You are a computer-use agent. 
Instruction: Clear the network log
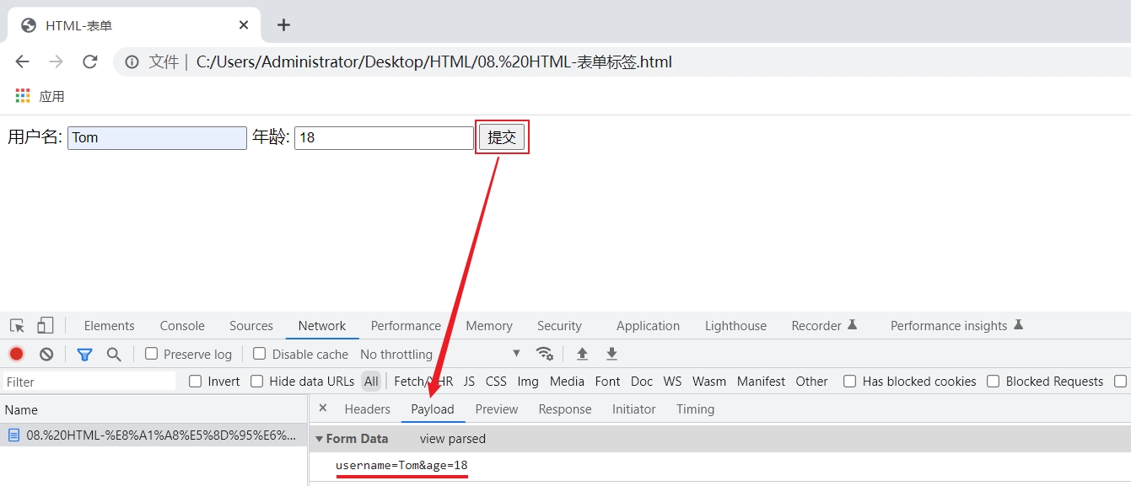click(x=46, y=355)
